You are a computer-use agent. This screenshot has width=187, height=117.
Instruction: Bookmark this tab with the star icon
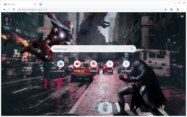point(165,10)
